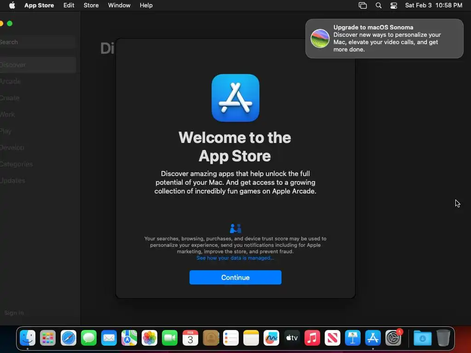Viewport: 471px width, 353px height.
Task: Click the Continue button
Action: 235,277
